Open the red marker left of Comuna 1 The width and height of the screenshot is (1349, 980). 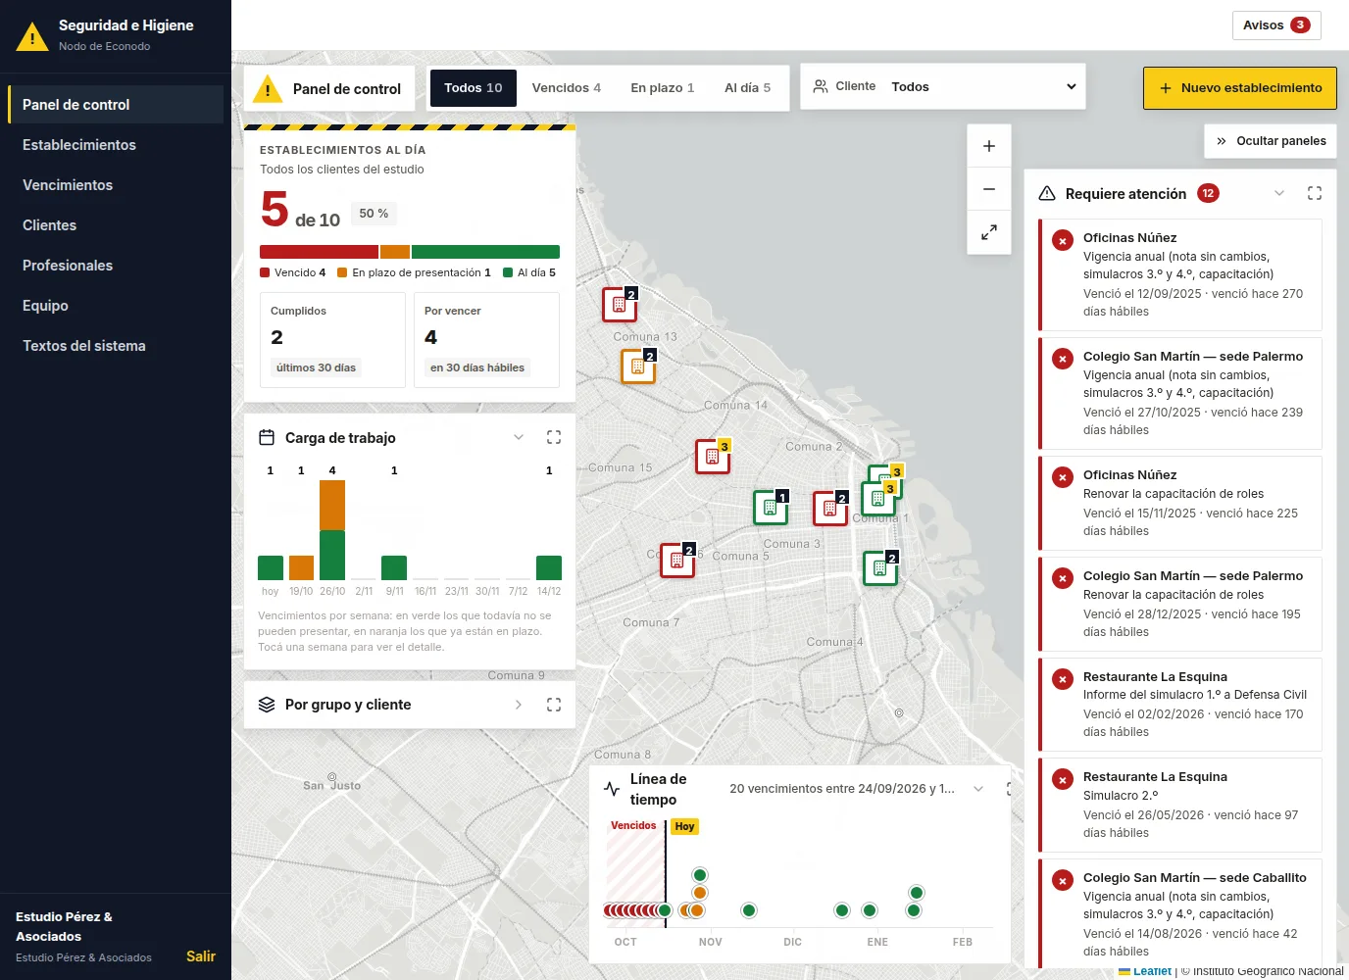[x=830, y=508]
